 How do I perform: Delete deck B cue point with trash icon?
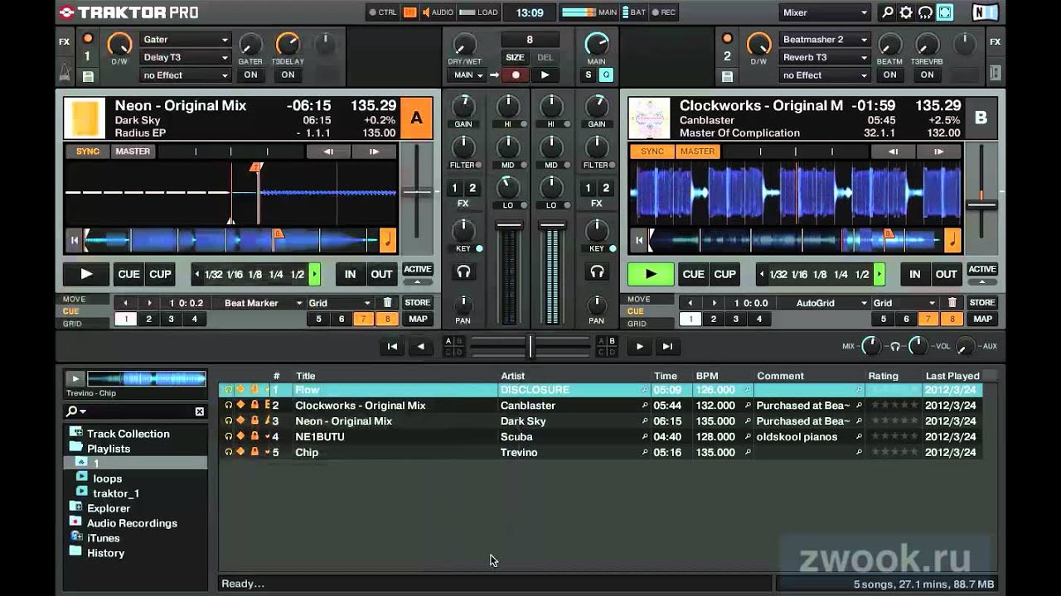pos(952,303)
